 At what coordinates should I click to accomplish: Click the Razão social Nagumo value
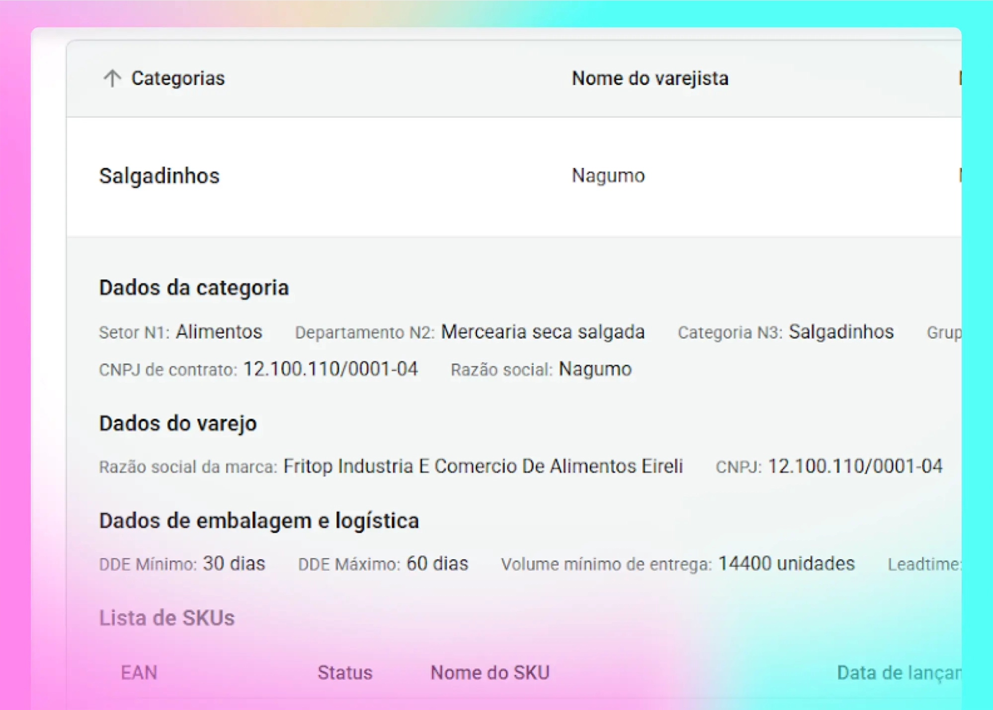pyautogui.click(x=595, y=369)
